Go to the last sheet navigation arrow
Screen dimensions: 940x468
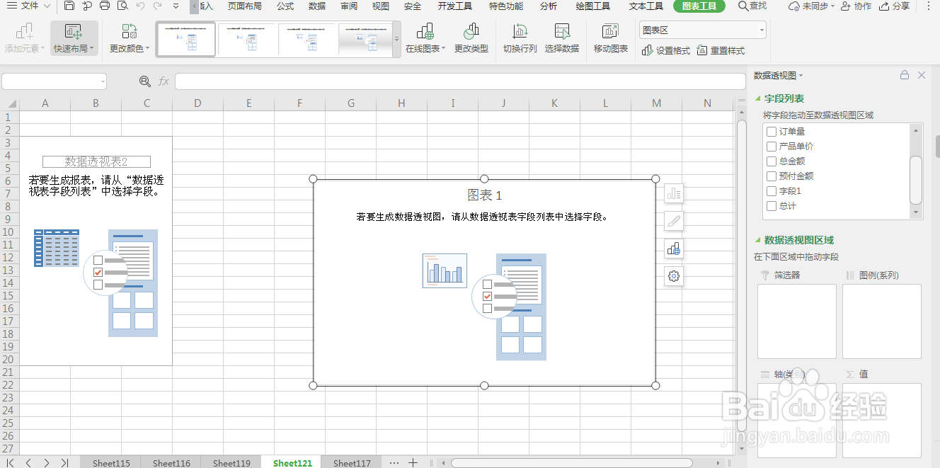(64, 463)
